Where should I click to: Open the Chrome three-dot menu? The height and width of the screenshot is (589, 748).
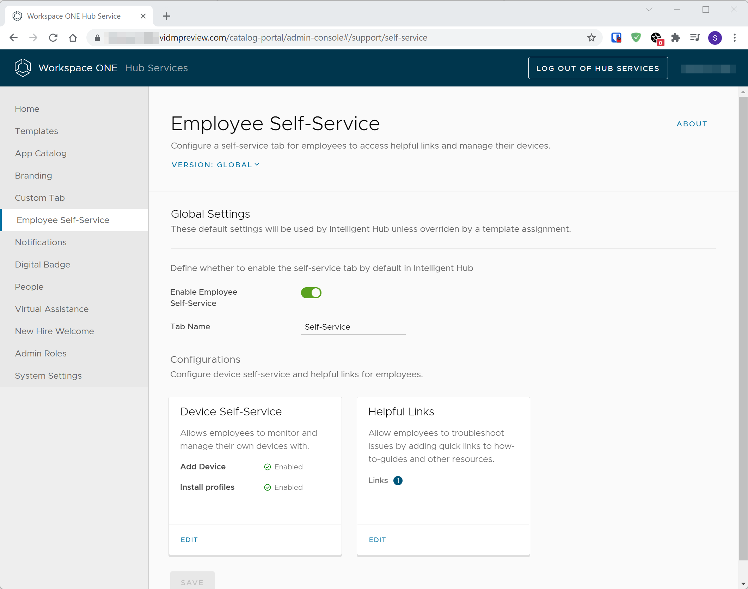coord(735,38)
